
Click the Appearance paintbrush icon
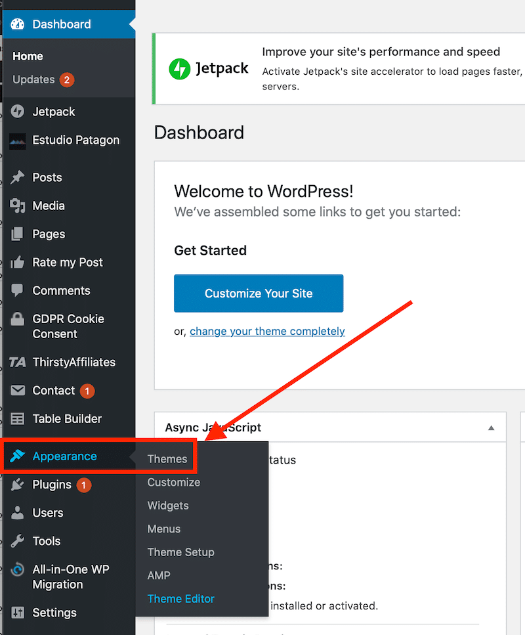click(18, 456)
